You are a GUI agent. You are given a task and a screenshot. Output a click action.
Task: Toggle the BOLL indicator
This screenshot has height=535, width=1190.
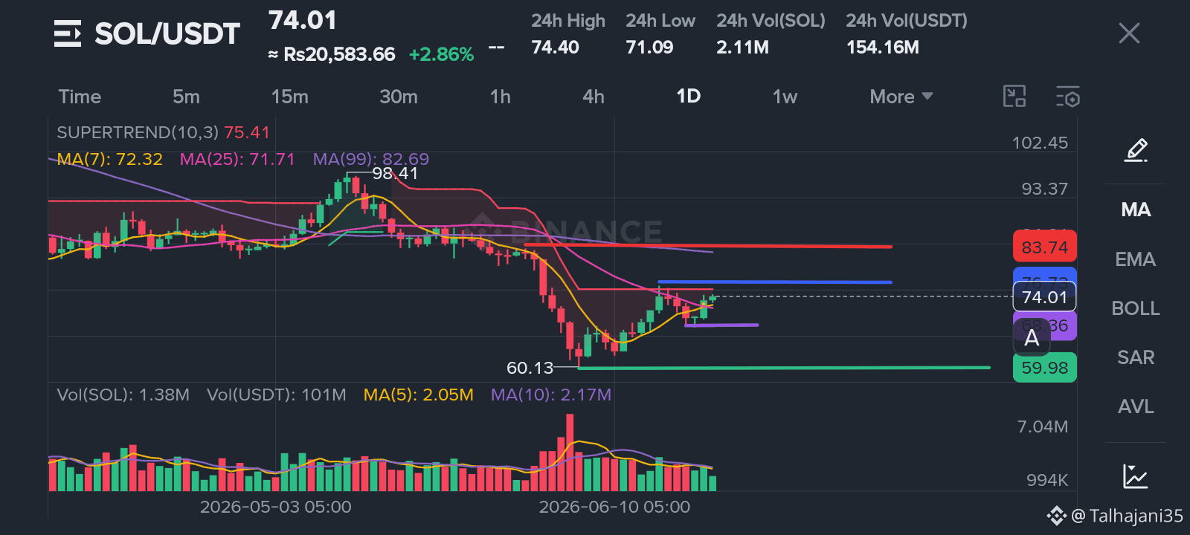point(1136,308)
